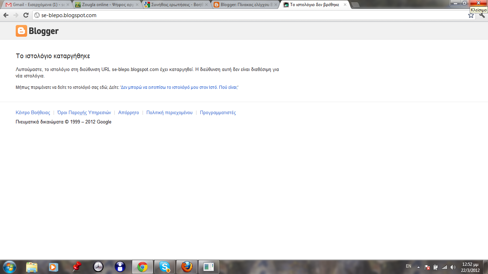Open the Όροι Παροχής Υπηρεσιών link
Viewport: 488px width, 274px height.
pyautogui.click(x=84, y=113)
